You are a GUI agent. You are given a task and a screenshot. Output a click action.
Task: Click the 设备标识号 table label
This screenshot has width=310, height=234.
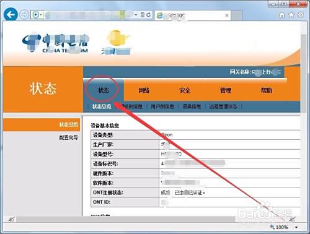pyautogui.click(x=105, y=163)
